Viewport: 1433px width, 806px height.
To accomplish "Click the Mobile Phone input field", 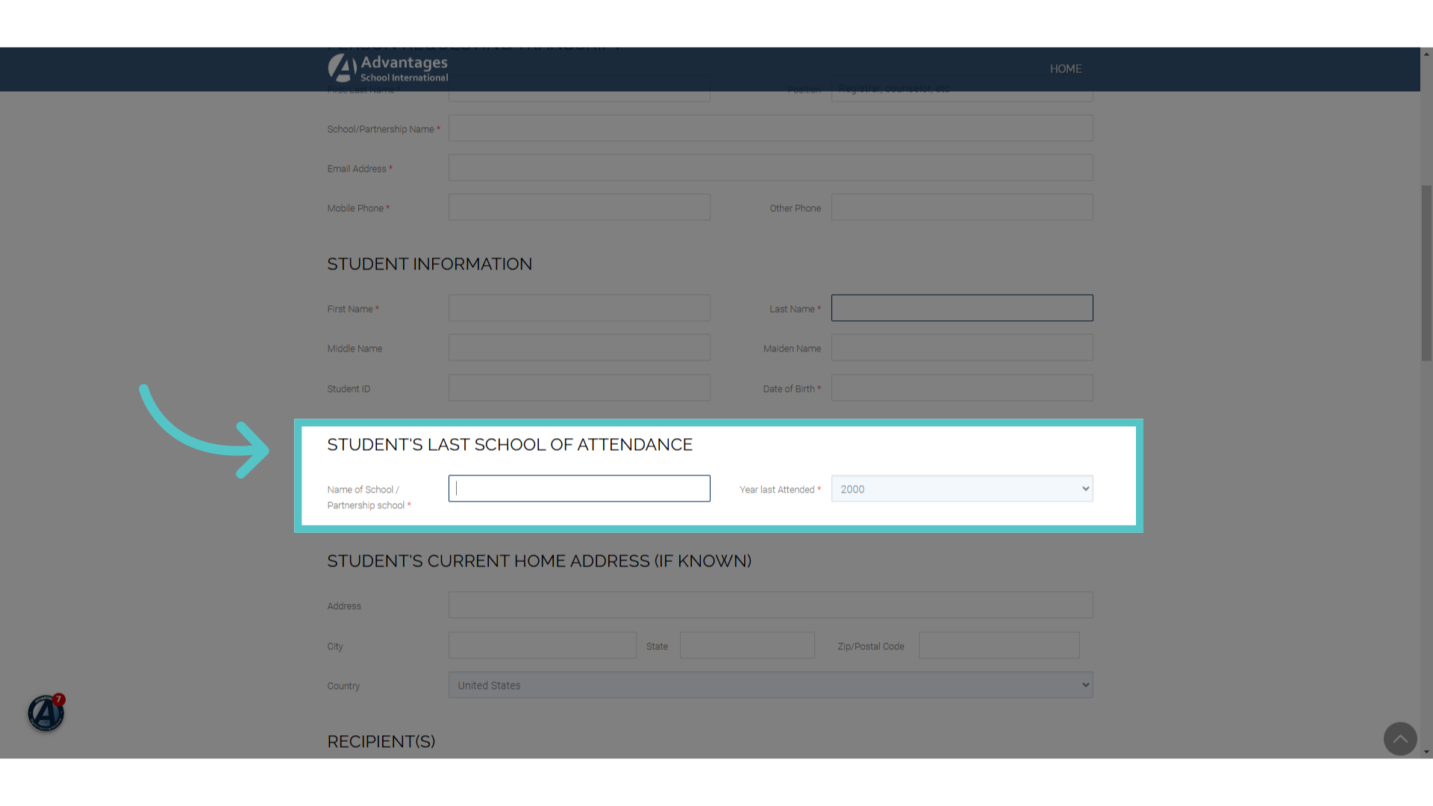I will coord(579,207).
